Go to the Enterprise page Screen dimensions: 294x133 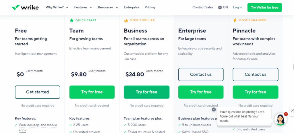(131, 7)
